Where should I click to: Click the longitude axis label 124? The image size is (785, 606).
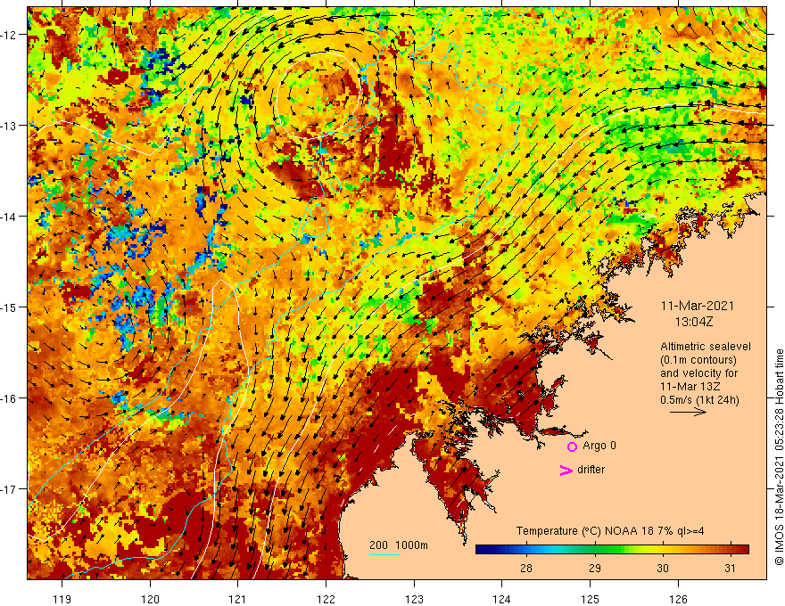tap(501, 599)
